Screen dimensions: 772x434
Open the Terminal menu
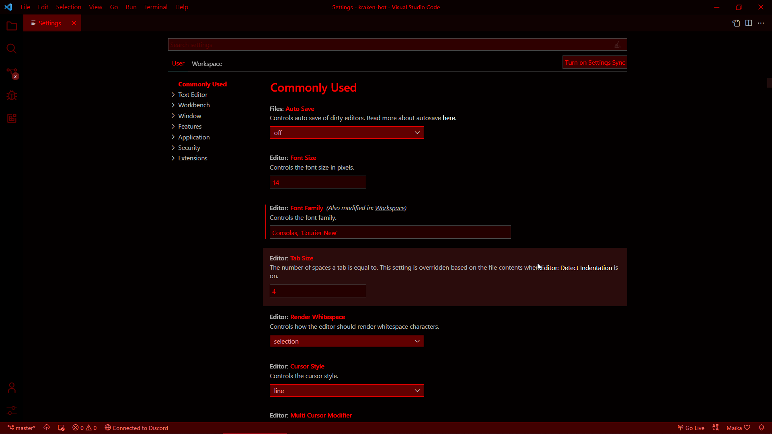(156, 7)
